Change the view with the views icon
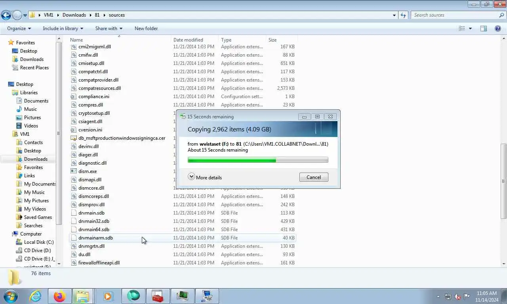The image size is (507, 304). (x=461, y=28)
